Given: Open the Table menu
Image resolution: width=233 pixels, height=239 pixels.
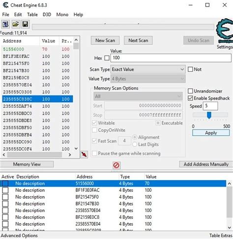Looking at the screenshot, I should tap(32, 15).
